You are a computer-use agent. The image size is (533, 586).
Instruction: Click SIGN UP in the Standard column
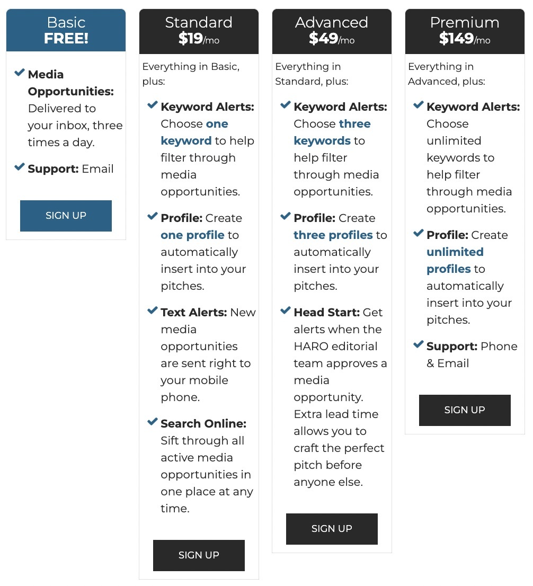click(x=199, y=555)
